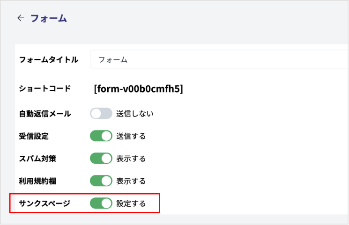Click the フォーム page heading
Screen dimensions: 349x225
49,19
